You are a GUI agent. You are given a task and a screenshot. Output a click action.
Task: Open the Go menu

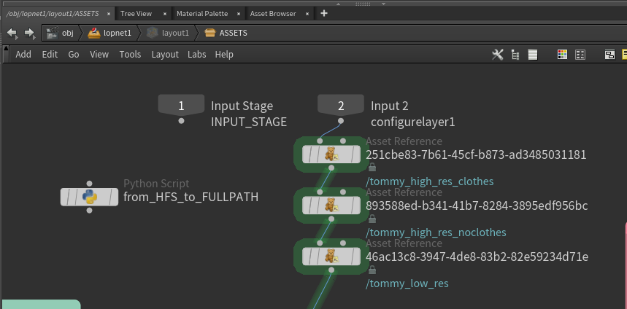74,55
